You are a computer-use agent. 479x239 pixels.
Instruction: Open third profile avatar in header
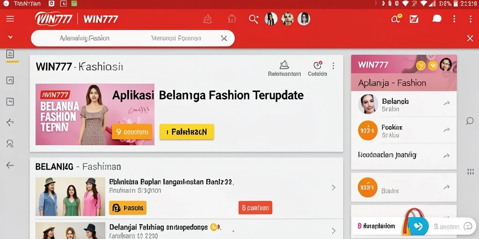[304, 19]
